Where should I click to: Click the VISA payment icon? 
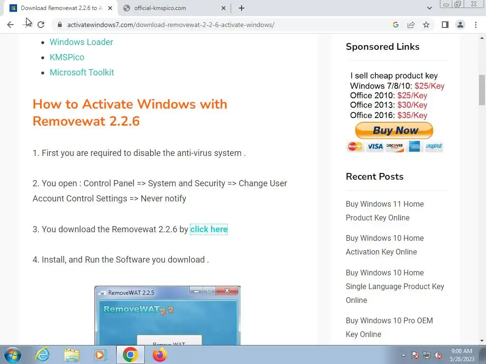click(x=375, y=146)
